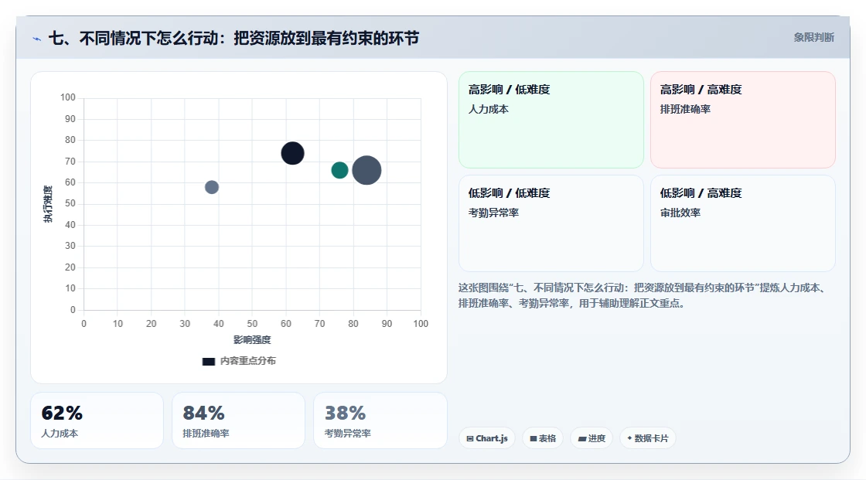Screen dimensions: 866x480
Task: Open the 高影响 / 高难度 quadrant card
Action: [743, 119]
